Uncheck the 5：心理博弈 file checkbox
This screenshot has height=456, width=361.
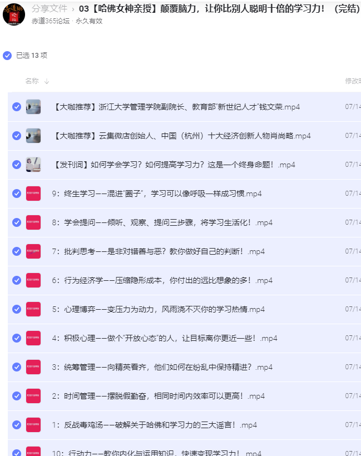point(17,309)
